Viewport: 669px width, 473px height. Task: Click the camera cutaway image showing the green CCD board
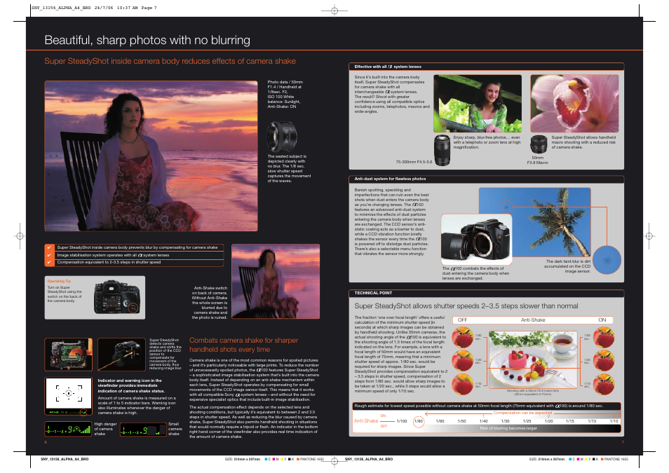point(68,355)
